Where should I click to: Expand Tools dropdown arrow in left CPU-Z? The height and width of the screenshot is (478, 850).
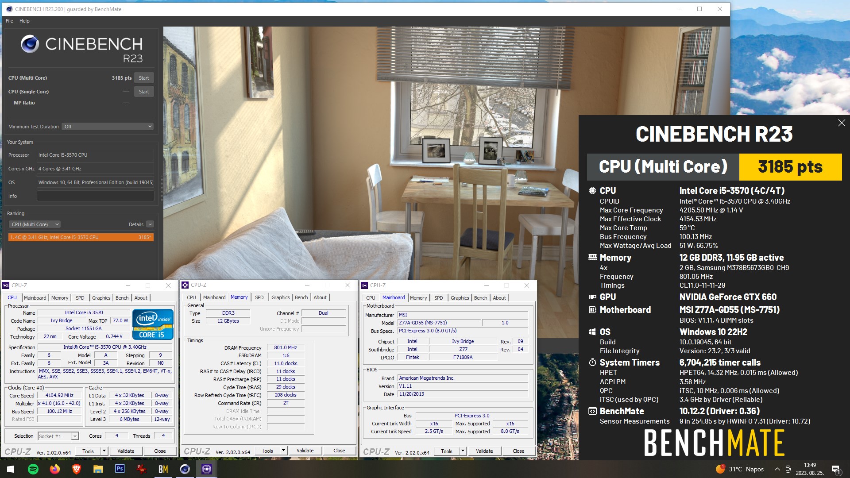[104, 451]
